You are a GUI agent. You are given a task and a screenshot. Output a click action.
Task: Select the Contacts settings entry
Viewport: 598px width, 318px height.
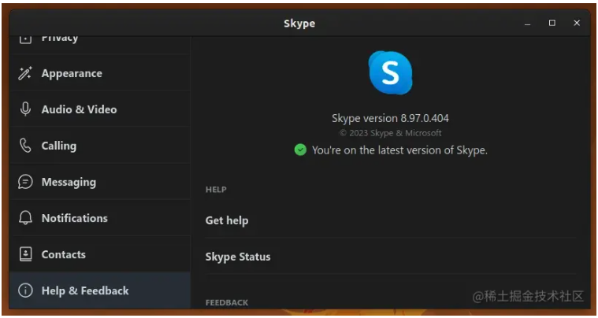[x=100, y=254]
